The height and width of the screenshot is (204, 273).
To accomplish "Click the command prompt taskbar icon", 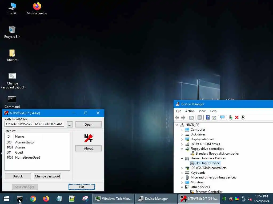I will click(x=20, y=199).
